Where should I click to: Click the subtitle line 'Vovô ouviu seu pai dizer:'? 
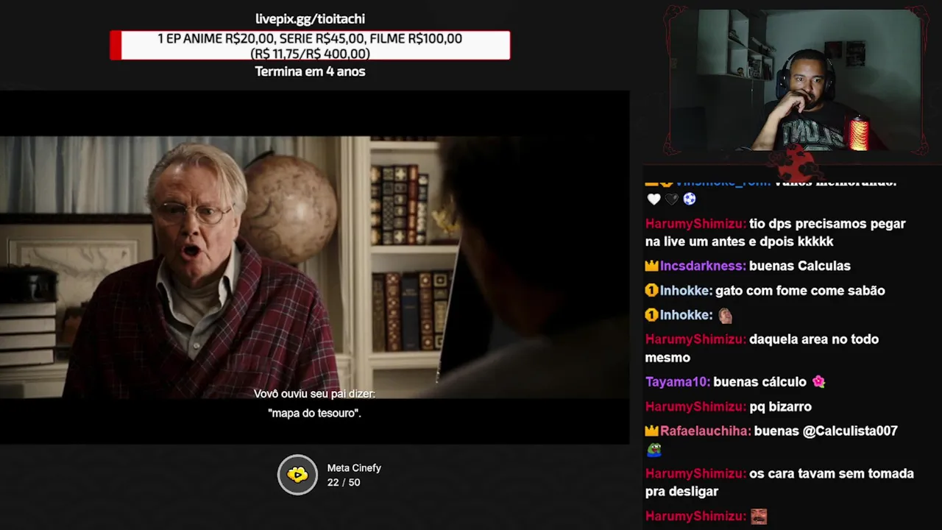[314, 395]
